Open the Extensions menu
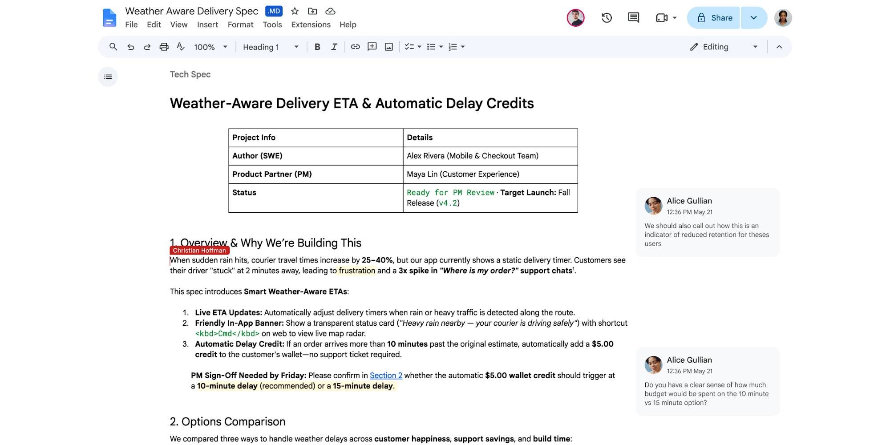 click(x=311, y=24)
